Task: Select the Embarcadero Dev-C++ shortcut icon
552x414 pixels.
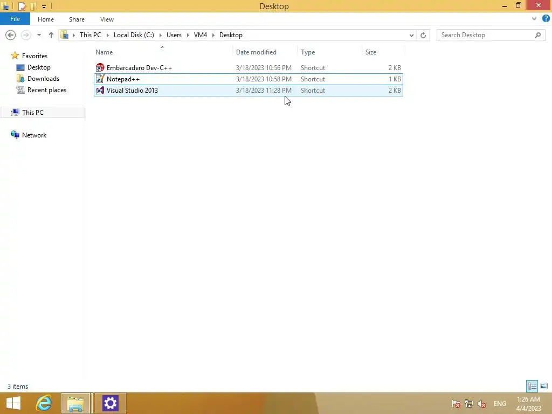Action: coord(100,67)
